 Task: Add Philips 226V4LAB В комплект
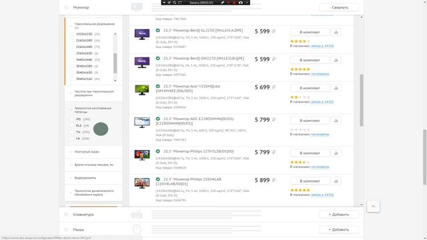point(310,181)
